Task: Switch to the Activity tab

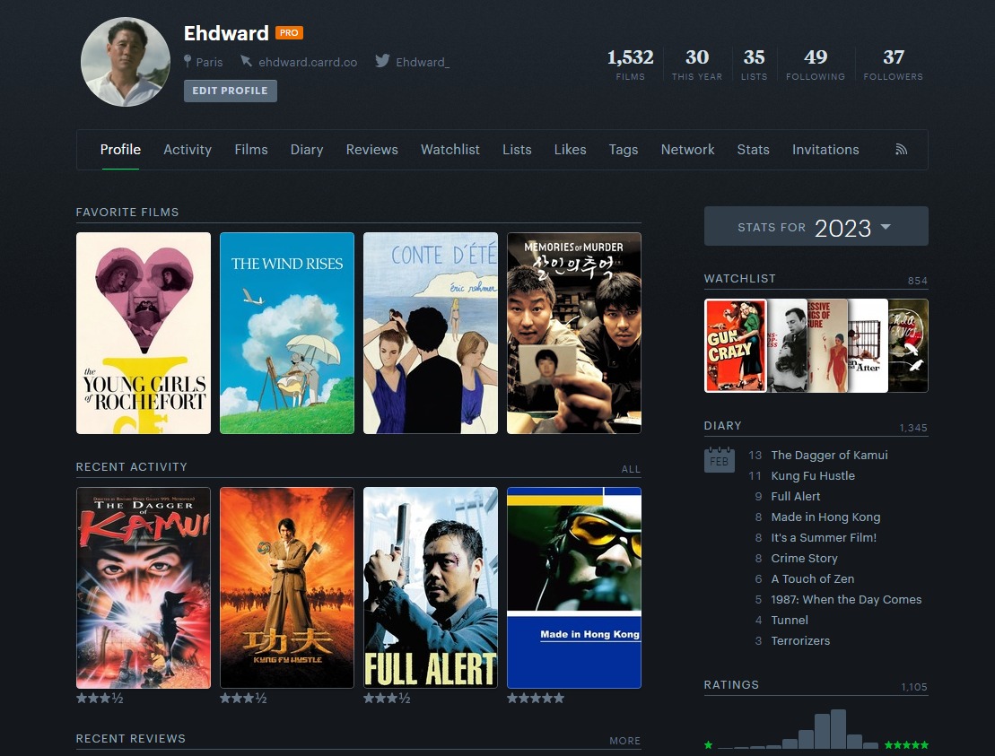Action: coord(188,150)
